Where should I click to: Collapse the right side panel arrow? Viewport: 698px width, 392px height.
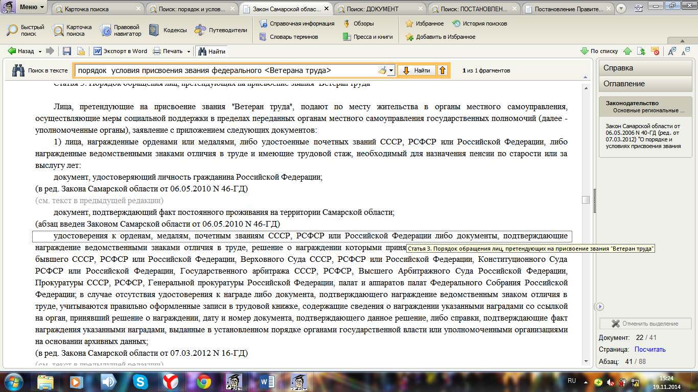[600, 306]
